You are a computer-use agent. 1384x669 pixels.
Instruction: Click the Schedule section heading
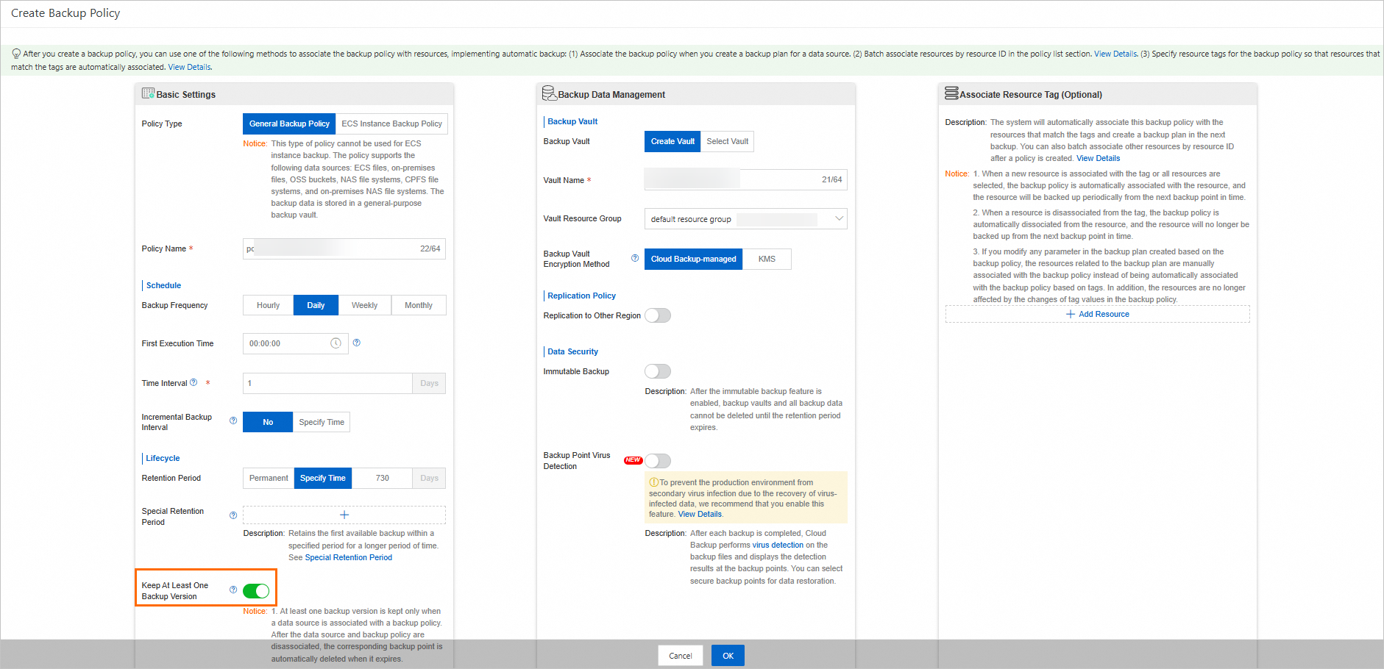(x=163, y=285)
